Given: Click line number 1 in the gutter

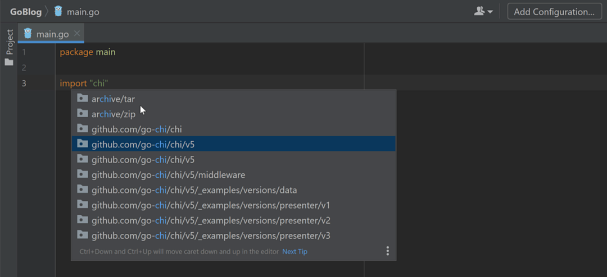Looking at the screenshot, I should pos(24,52).
